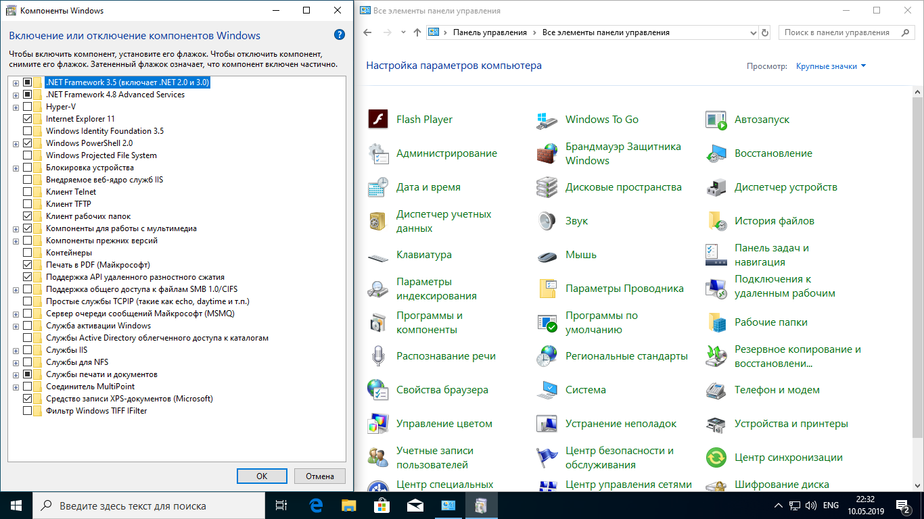Open the Система icon
This screenshot has width=924, height=519.
pyautogui.click(x=547, y=390)
